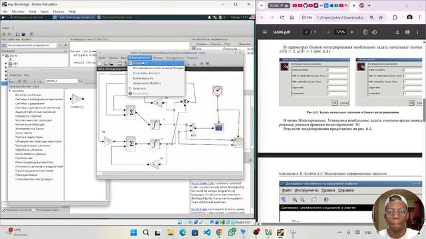Choose Компилировать in the simulation menu
Viewport: 426px width, 239px height.
(x=143, y=78)
